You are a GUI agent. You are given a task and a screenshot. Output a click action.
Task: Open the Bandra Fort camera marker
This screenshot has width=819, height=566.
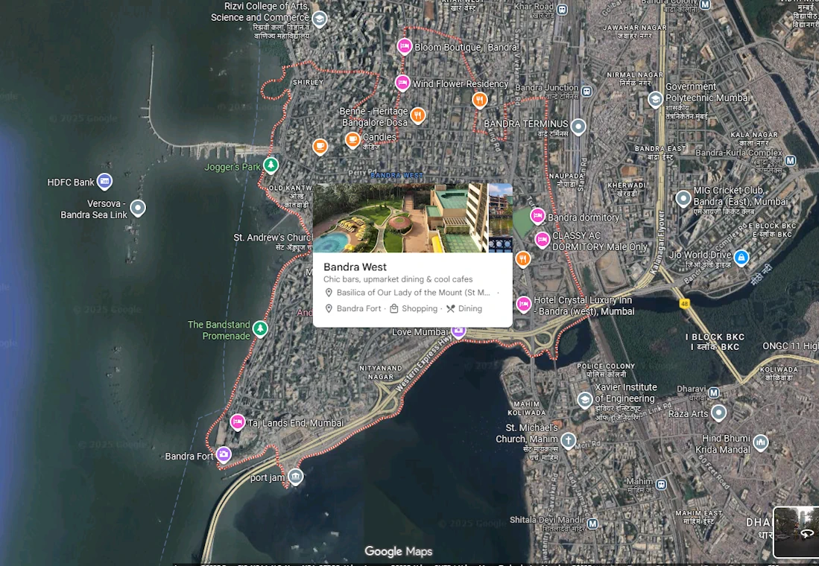coord(224,454)
